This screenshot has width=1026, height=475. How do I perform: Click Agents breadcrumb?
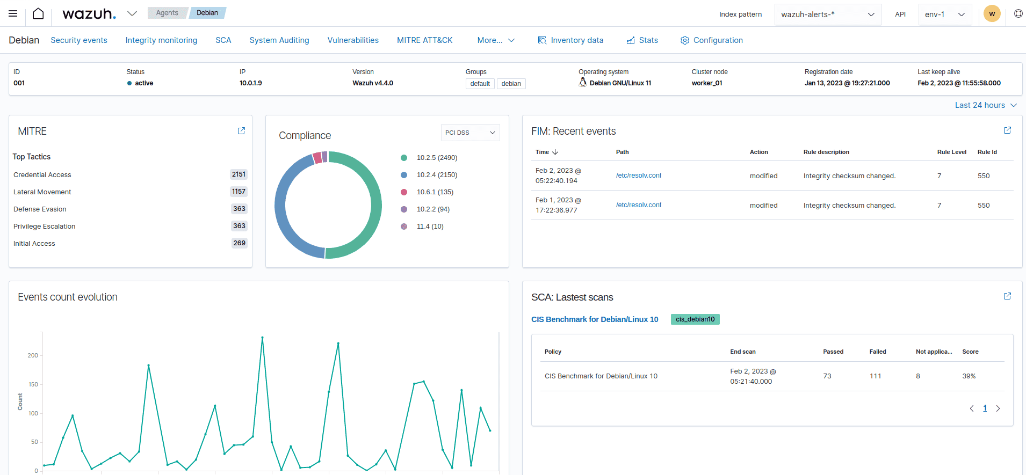pos(167,13)
